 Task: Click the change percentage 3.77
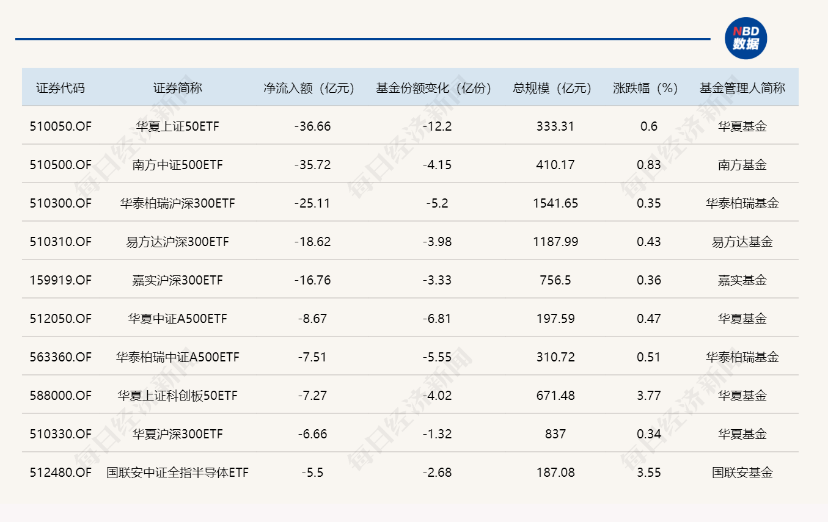click(x=648, y=396)
